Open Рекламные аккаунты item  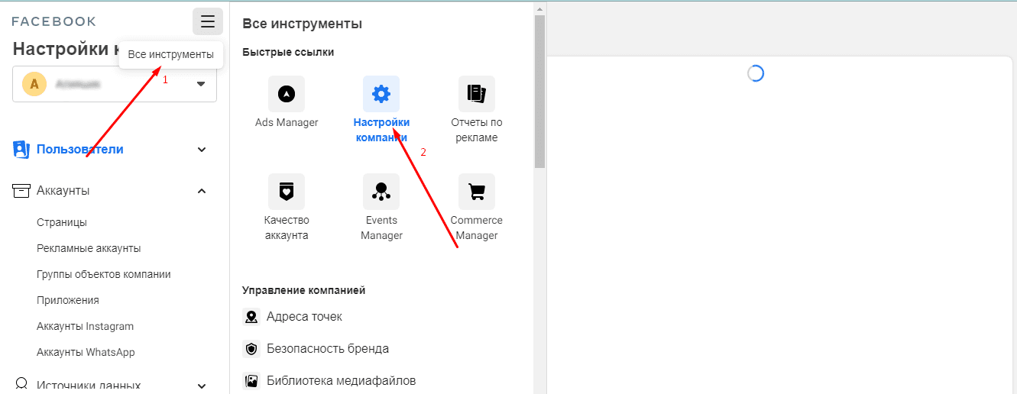[89, 248]
